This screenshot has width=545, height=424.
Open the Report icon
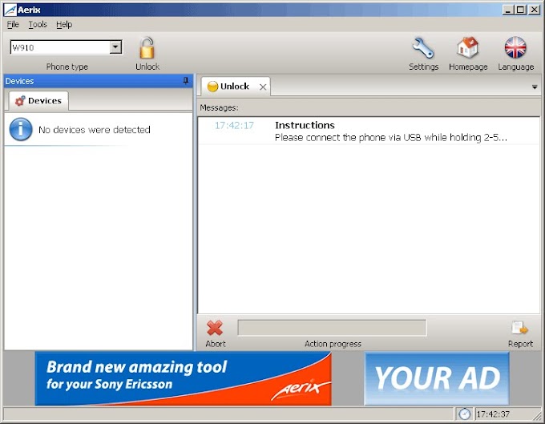coord(520,328)
